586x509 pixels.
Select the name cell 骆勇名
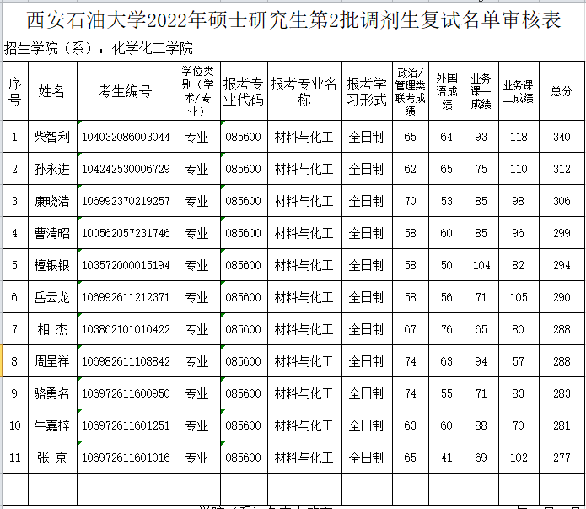pyautogui.click(x=51, y=393)
